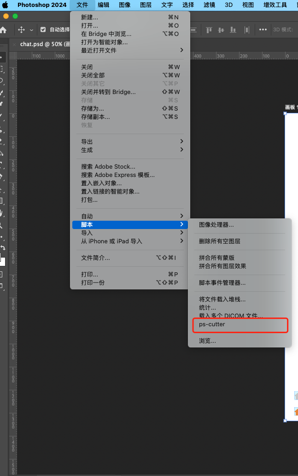Image resolution: width=298 pixels, height=476 pixels.
Task: Choose 打印一份 menu item
Action: pyautogui.click(x=130, y=282)
